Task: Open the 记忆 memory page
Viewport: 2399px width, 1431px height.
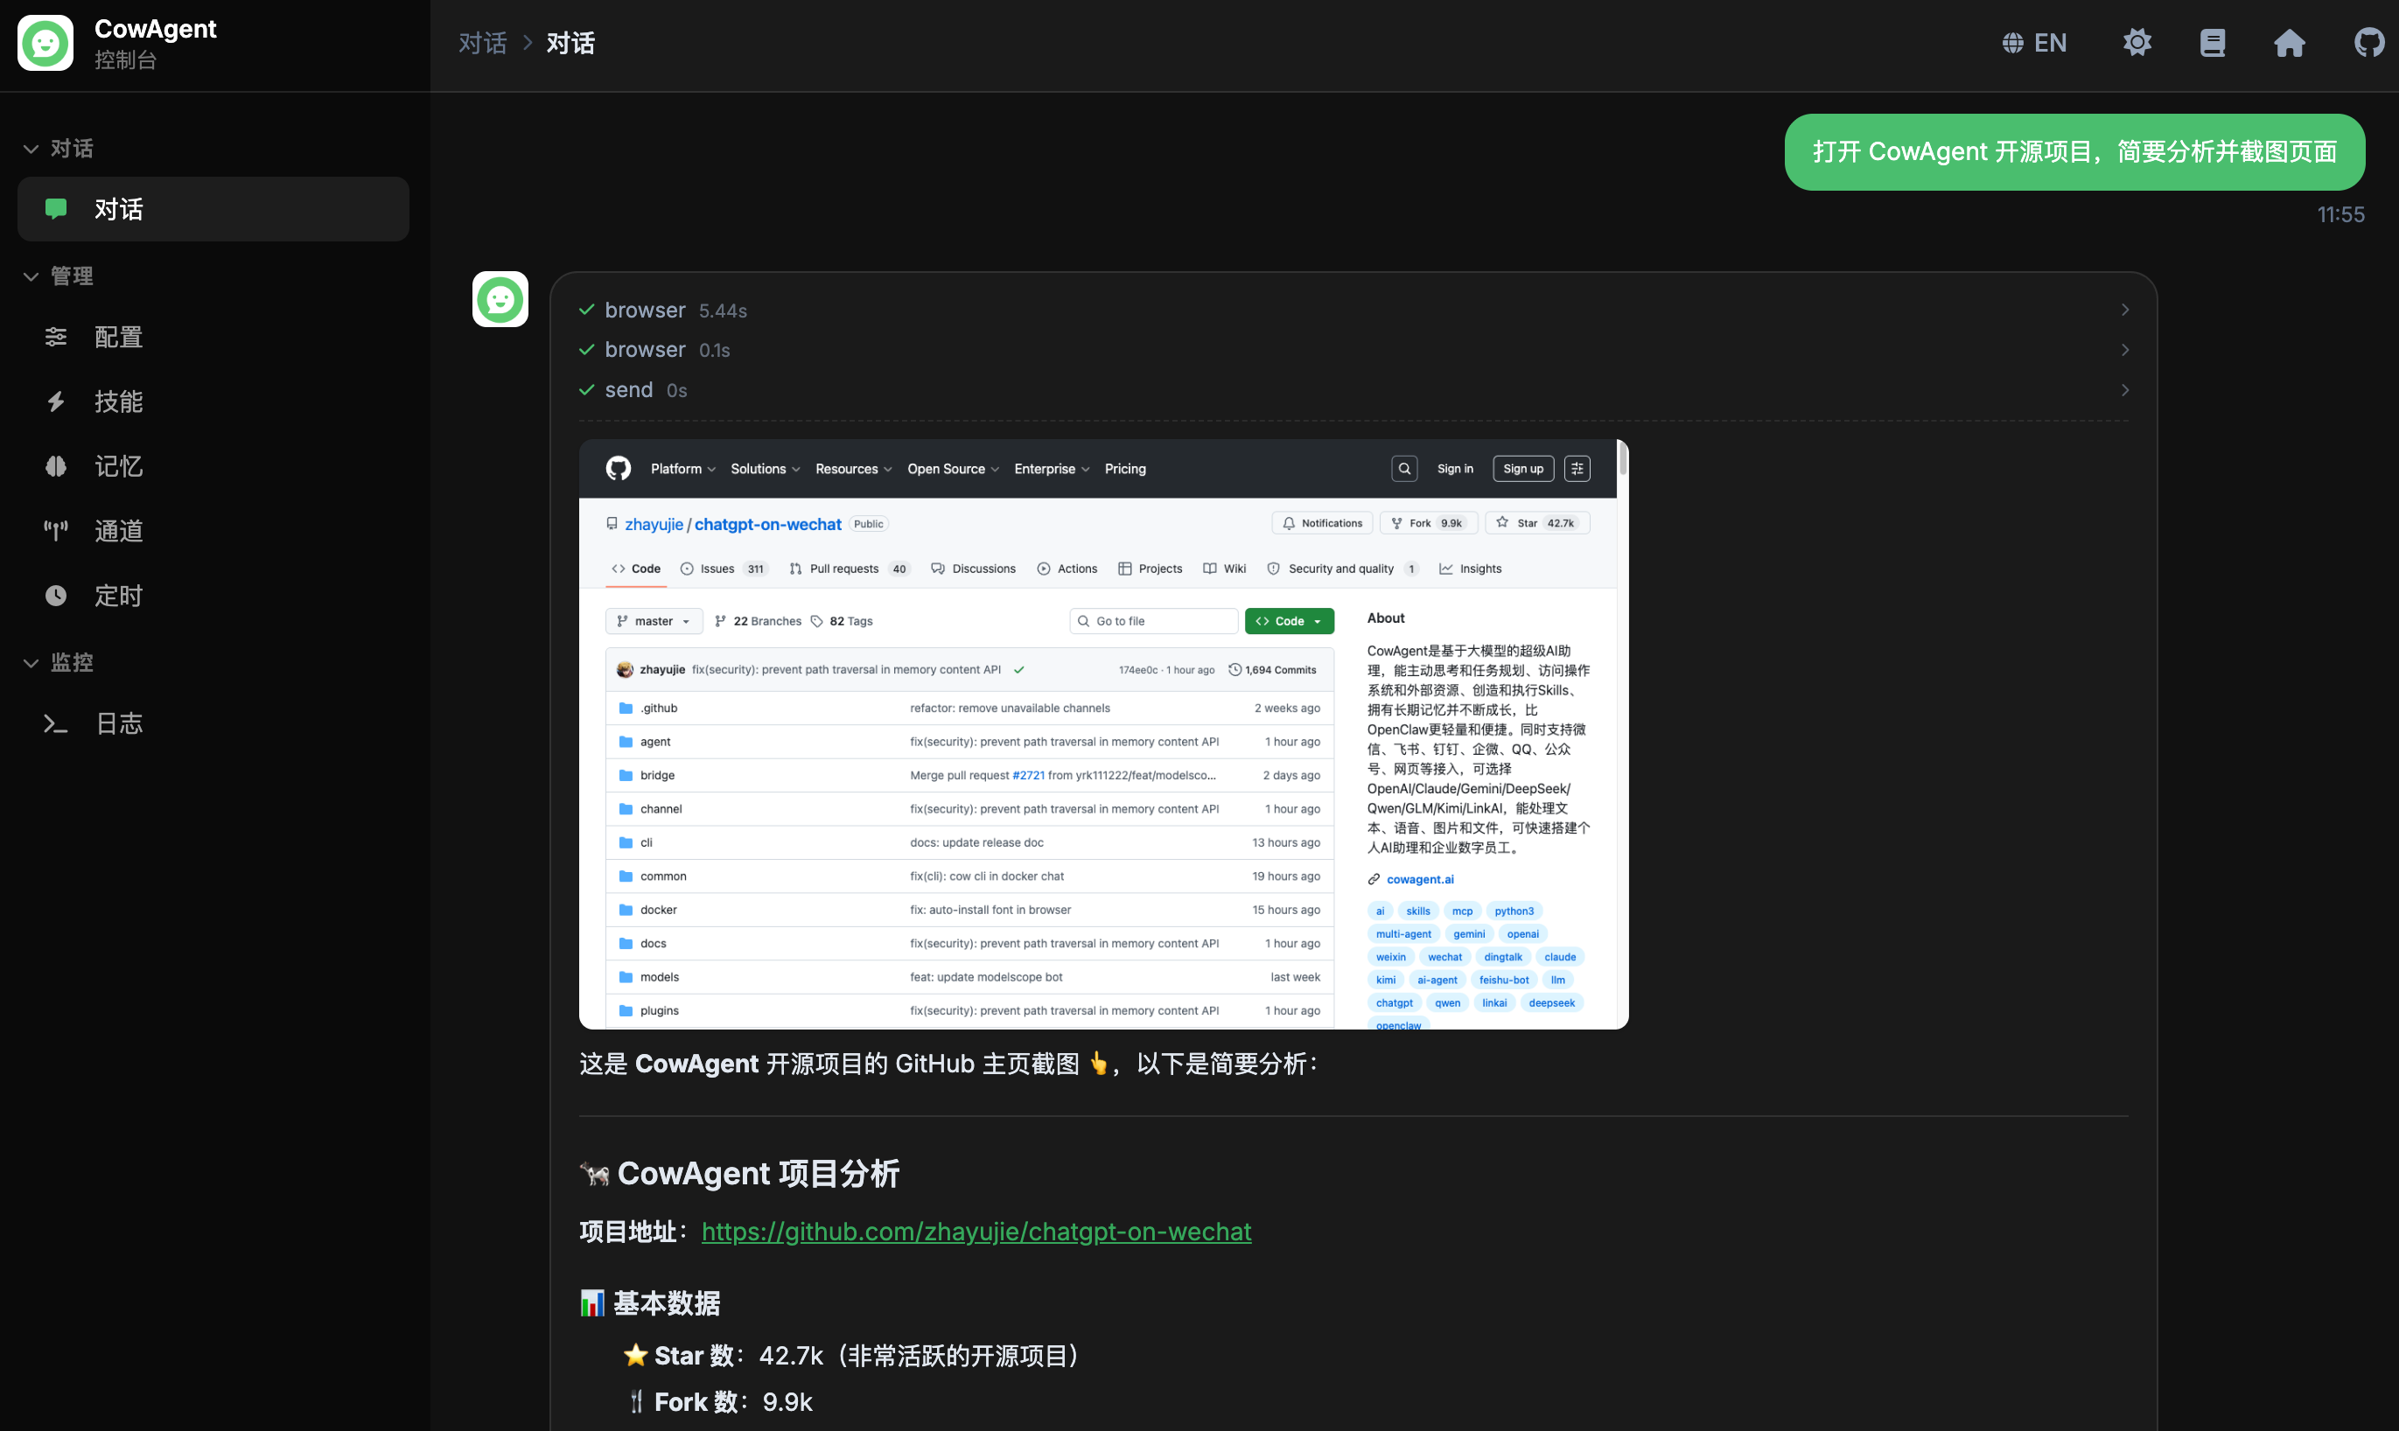Action: (117, 465)
